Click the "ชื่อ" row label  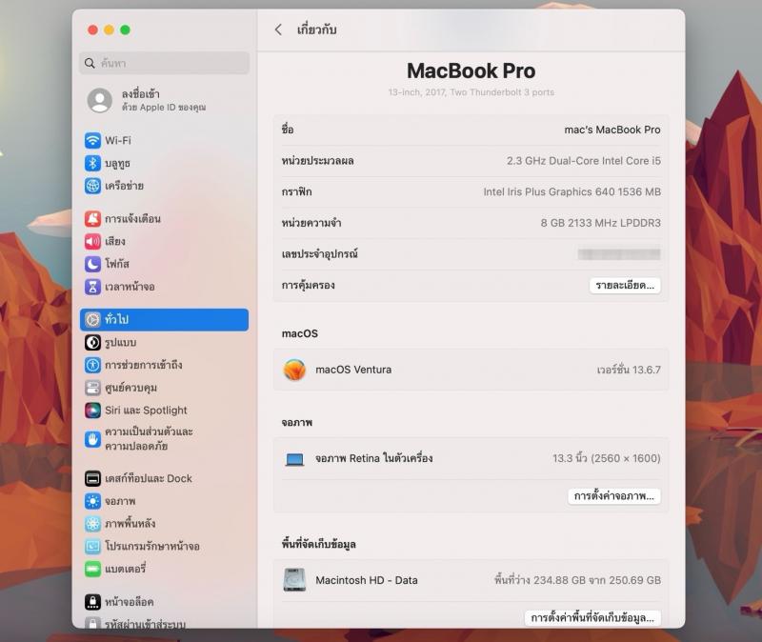[x=288, y=130]
